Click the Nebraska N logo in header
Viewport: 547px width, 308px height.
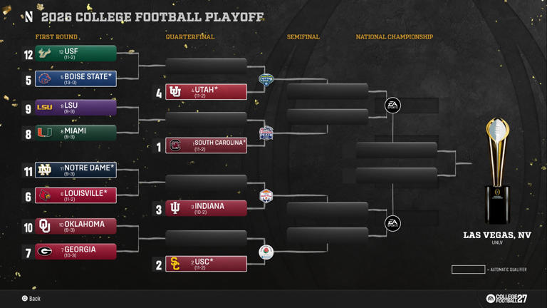pos(29,16)
